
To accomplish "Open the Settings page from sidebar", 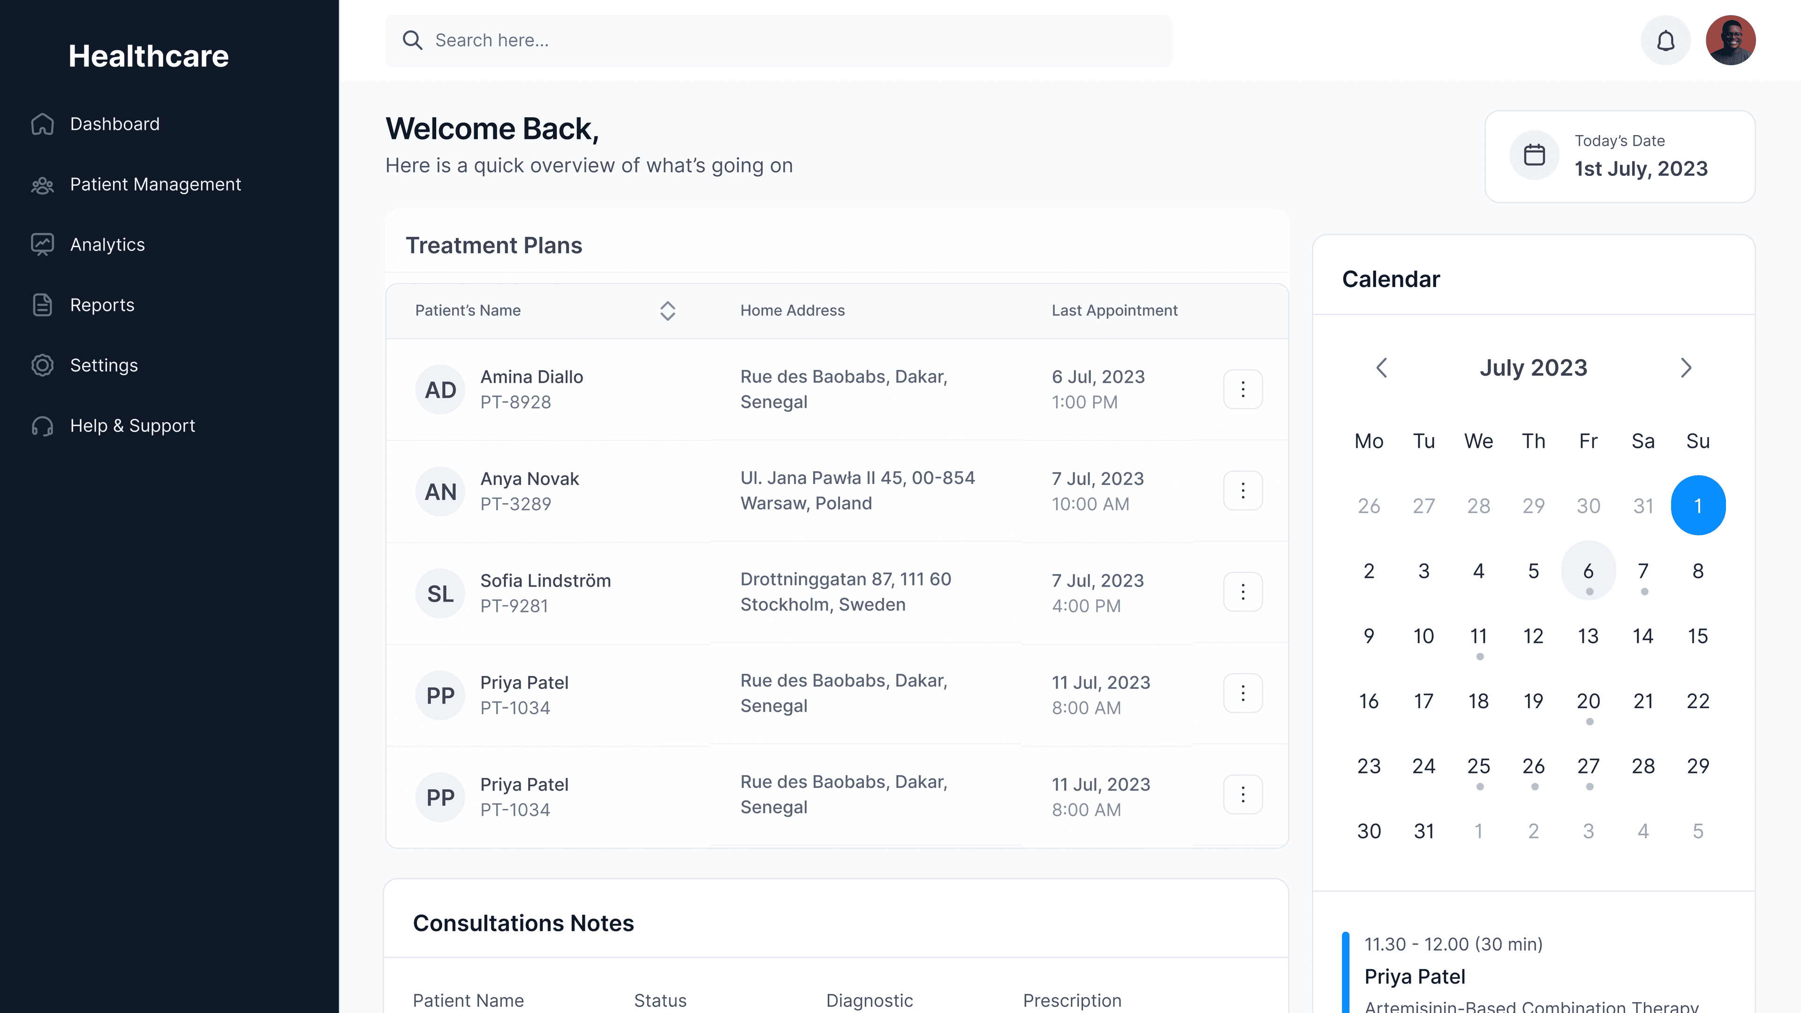I will (x=104, y=366).
